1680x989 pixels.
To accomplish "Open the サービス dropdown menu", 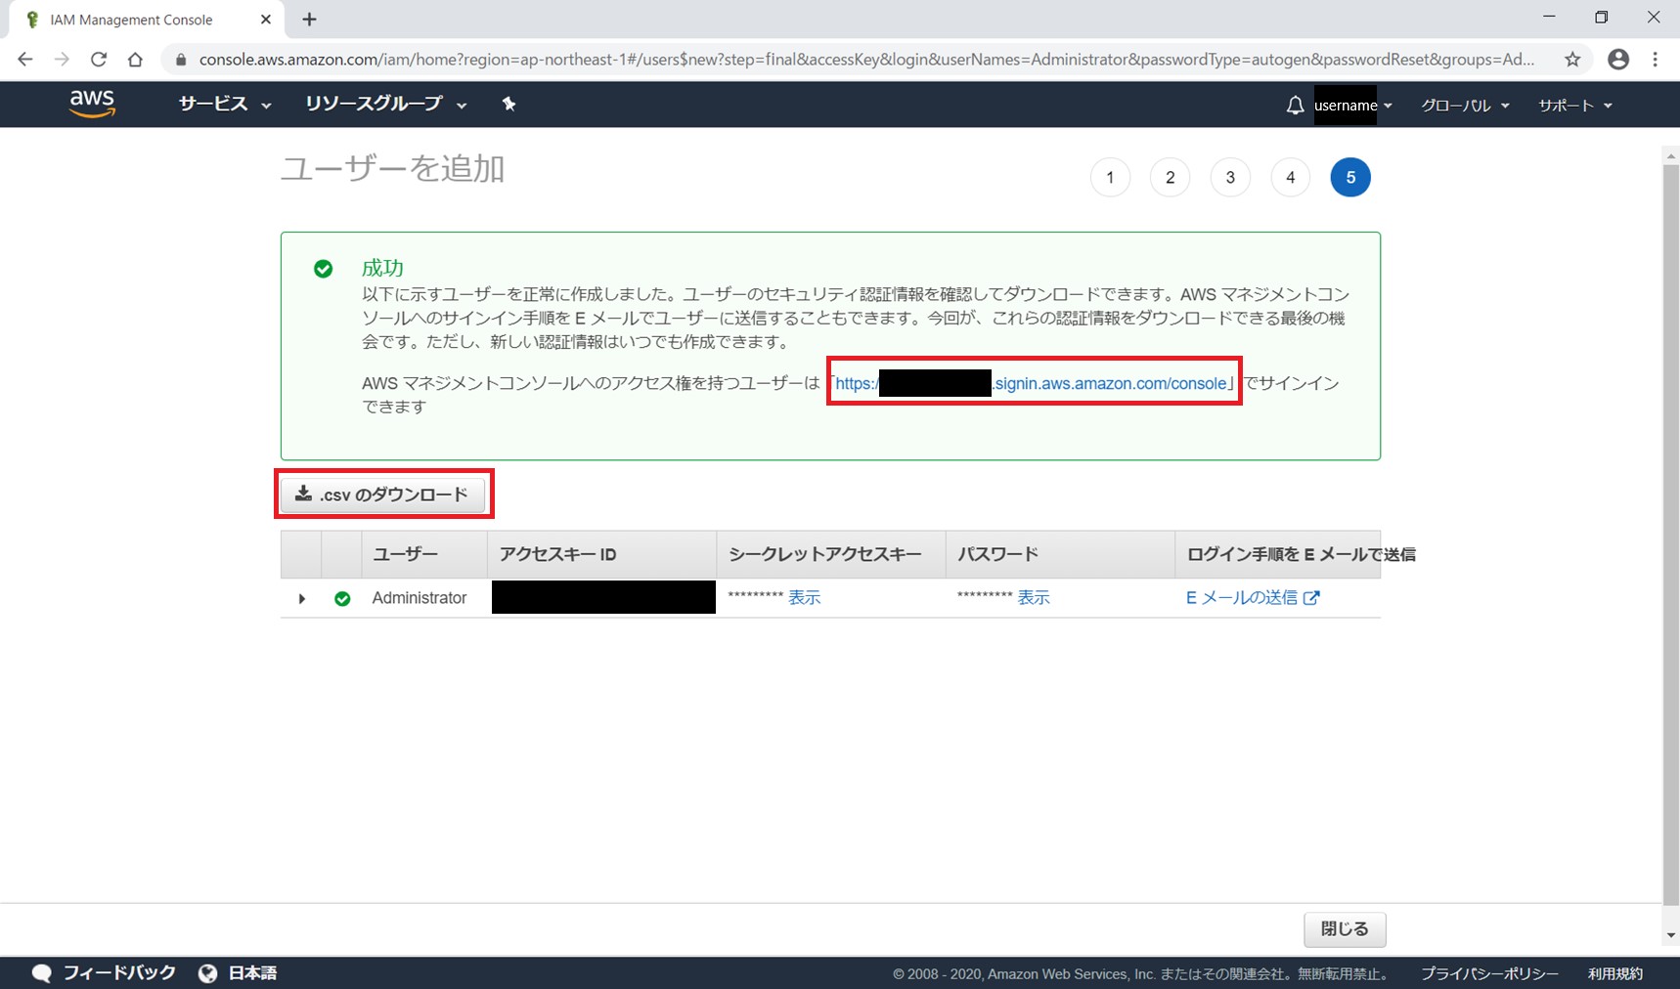I will point(225,104).
